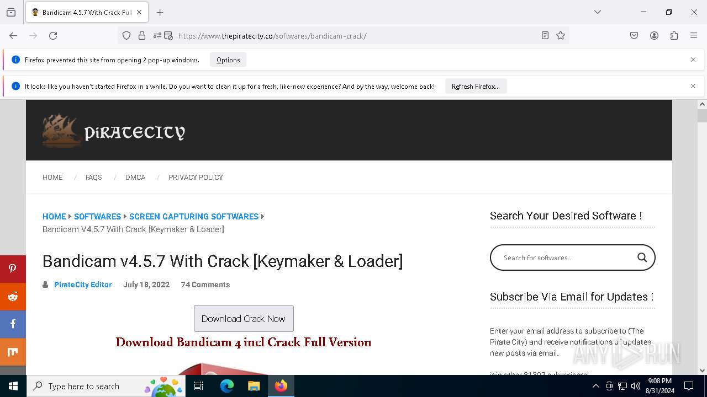707x397 pixels.
Task: Click the page vertical scrollbar thumb
Action: click(x=702, y=116)
